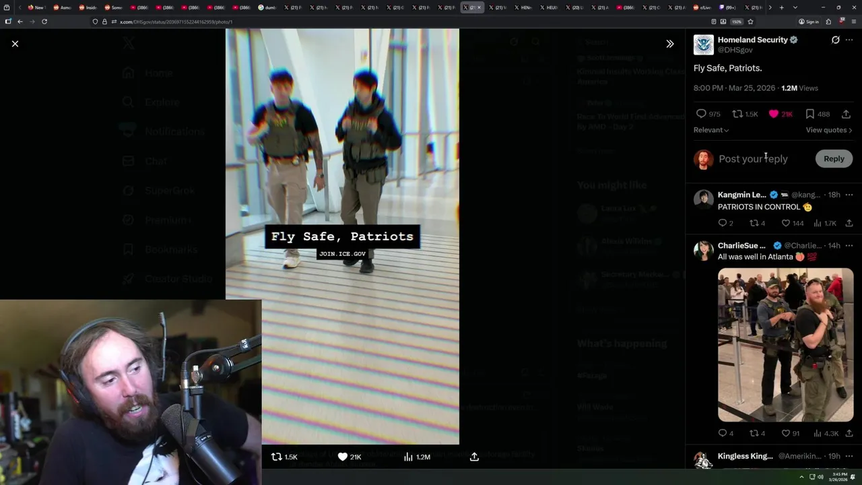Image resolution: width=862 pixels, height=485 pixels.
Task: Like CharlieSue's reply with 91 likes
Action: point(791,433)
